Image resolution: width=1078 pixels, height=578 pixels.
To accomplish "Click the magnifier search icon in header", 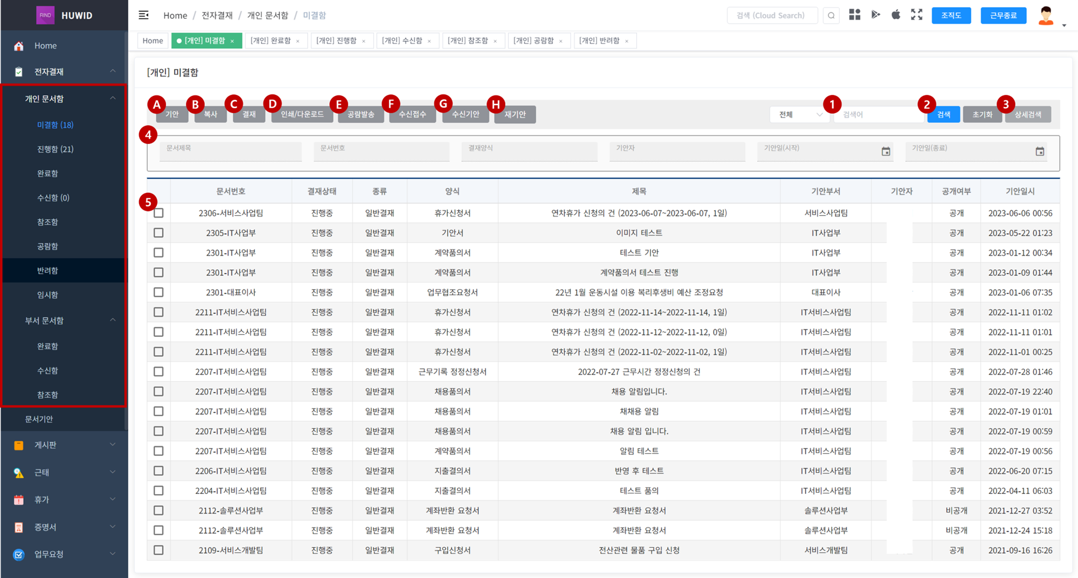I will [x=831, y=16].
